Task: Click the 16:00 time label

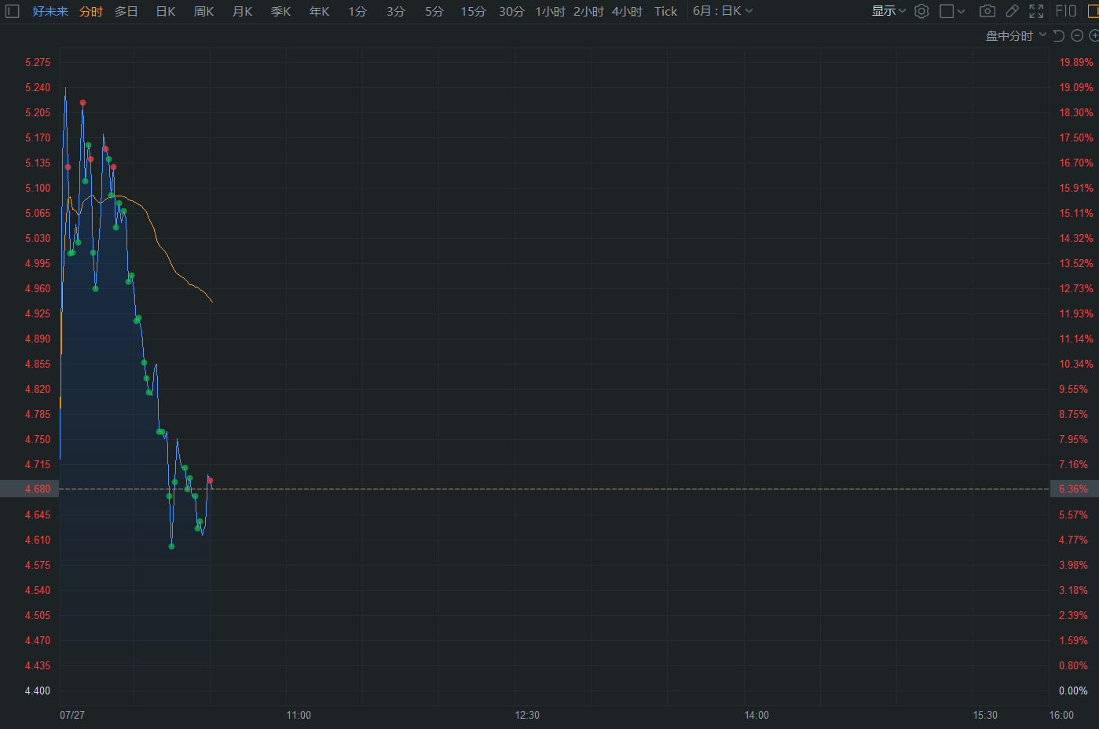Action: click(x=1061, y=715)
